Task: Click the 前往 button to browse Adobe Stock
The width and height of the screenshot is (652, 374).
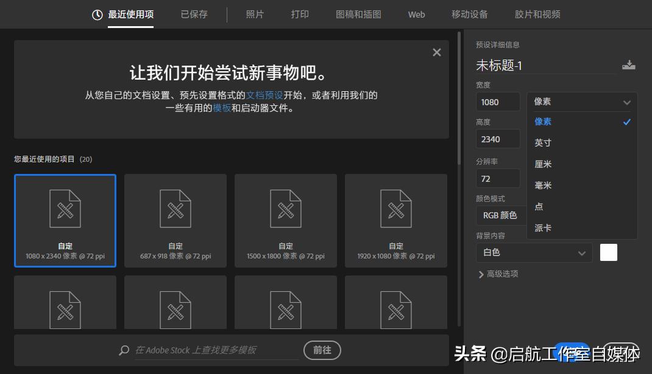Action: pyautogui.click(x=322, y=350)
